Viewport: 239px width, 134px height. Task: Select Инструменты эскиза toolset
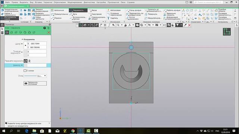[x=10, y=18]
